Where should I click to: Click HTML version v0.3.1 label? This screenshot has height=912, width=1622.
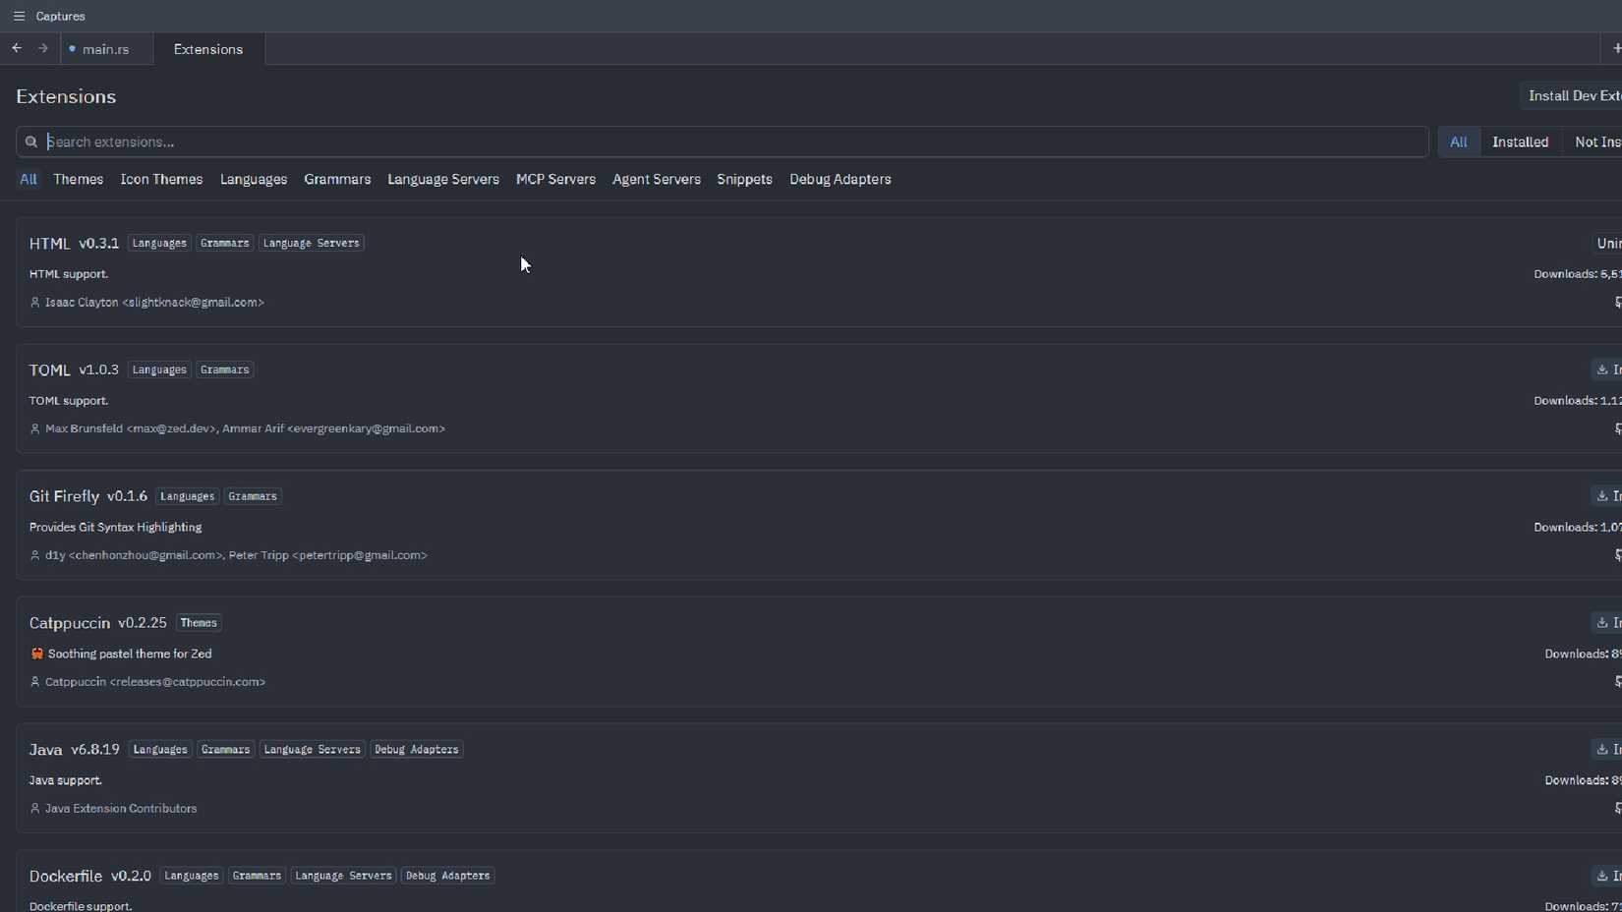(x=99, y=244)
